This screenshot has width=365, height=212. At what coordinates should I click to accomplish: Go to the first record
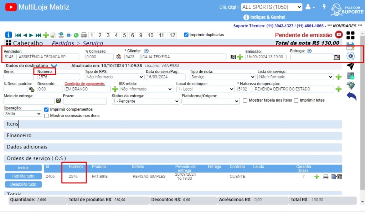click(18, 35)
